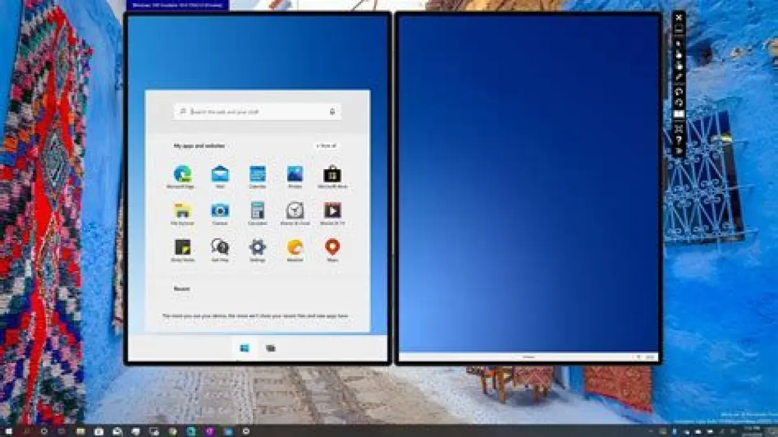
Task: Open Task View in emulator taskbar
Action: click(270, 348)
